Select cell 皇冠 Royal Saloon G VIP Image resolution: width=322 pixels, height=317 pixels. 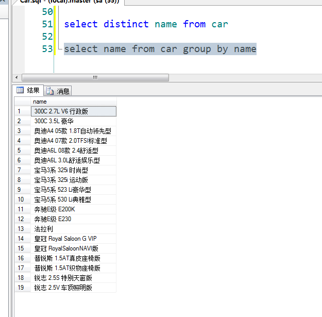pos(74,239)
